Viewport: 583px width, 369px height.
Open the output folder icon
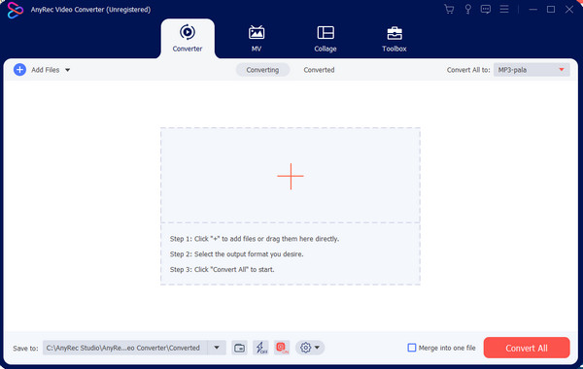[239, 348]
